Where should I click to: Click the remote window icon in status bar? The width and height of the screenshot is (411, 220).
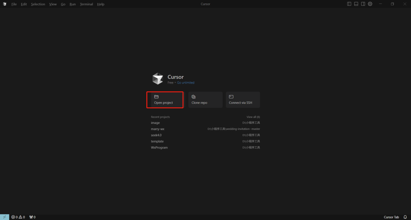pyautogui.click(x=5, y=217)
